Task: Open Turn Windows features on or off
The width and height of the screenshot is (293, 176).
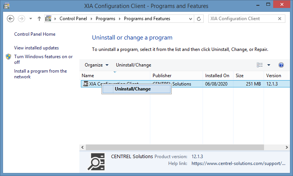Action: pos(43,59)
